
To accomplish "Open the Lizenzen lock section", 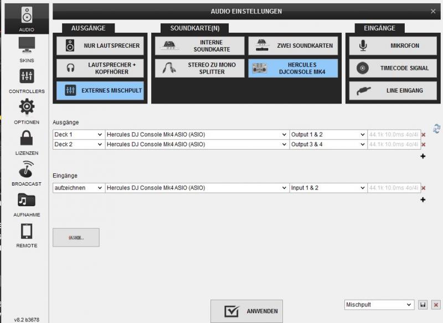I will coord(27,142).
